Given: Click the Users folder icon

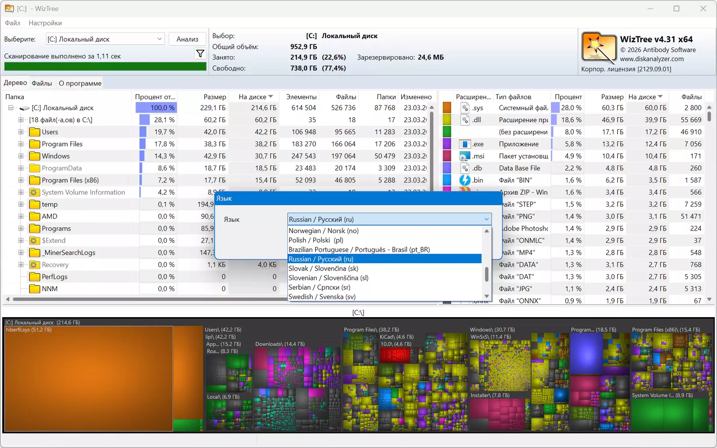Looking at the screenshot, I should tap(34, 132).
